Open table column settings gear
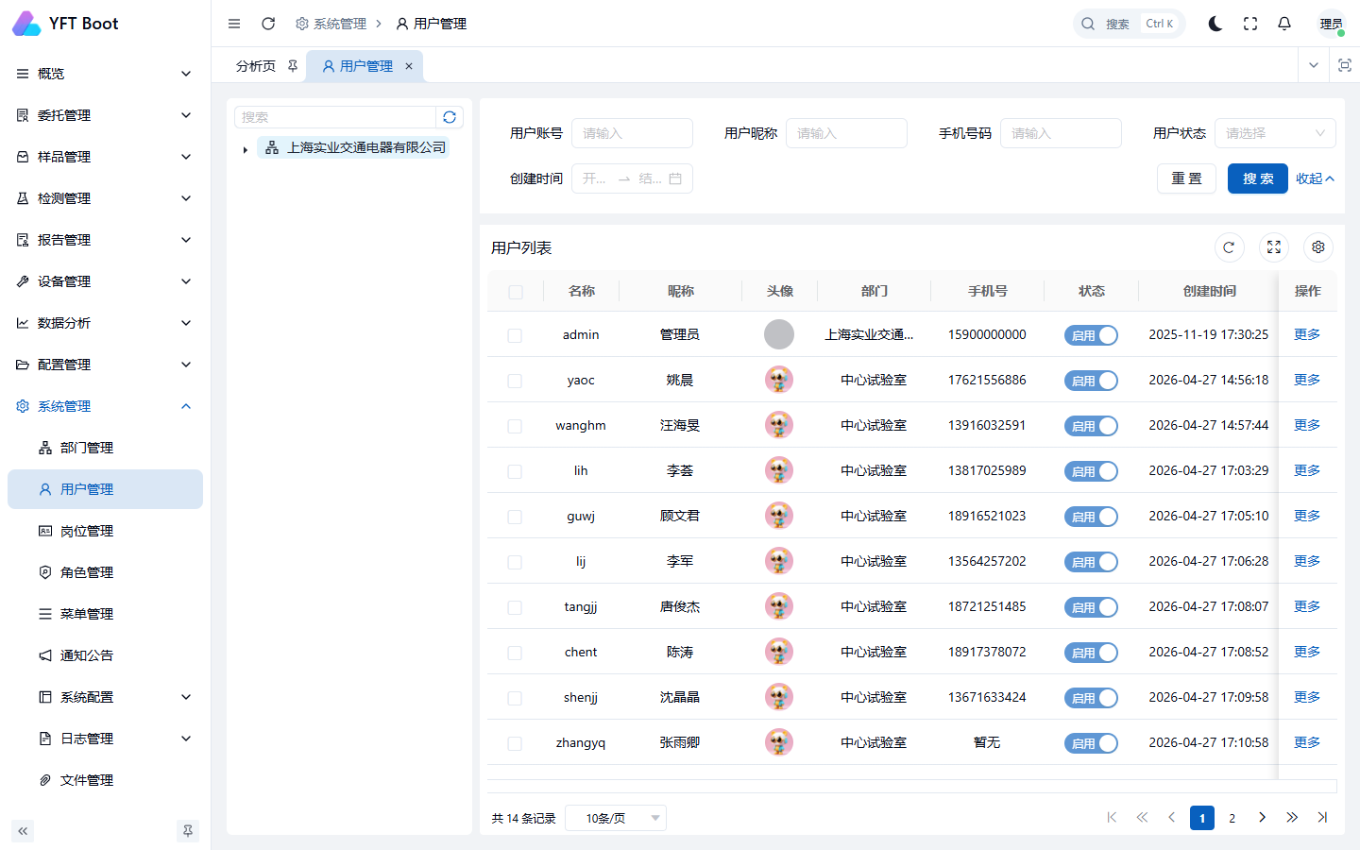The height and width of the screenshot is (850, 1360). coord(1318,247)
